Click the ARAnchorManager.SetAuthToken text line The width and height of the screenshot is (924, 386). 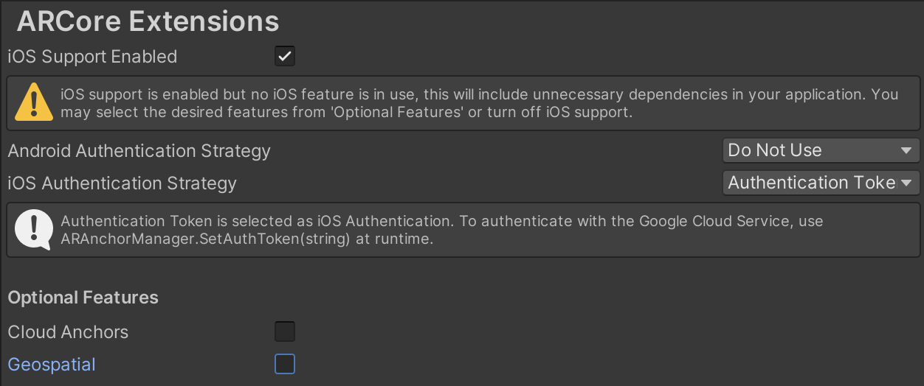(246, 239)
